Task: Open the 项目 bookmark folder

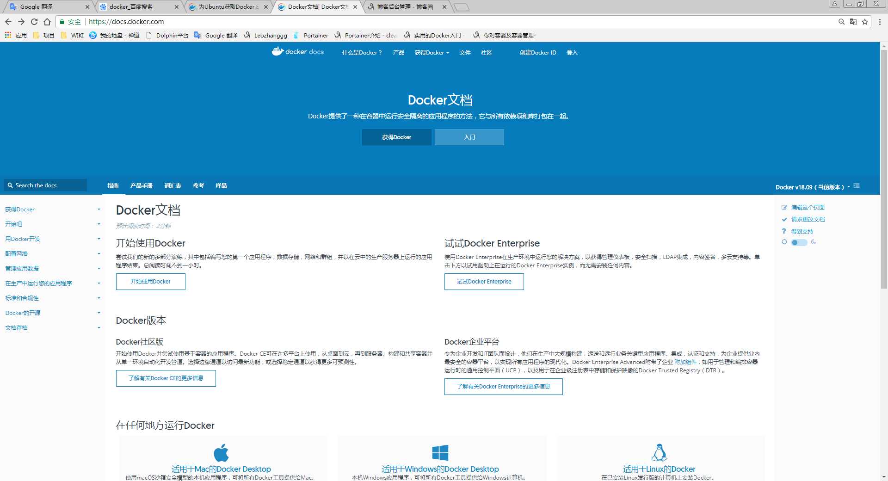Action: 44,35
